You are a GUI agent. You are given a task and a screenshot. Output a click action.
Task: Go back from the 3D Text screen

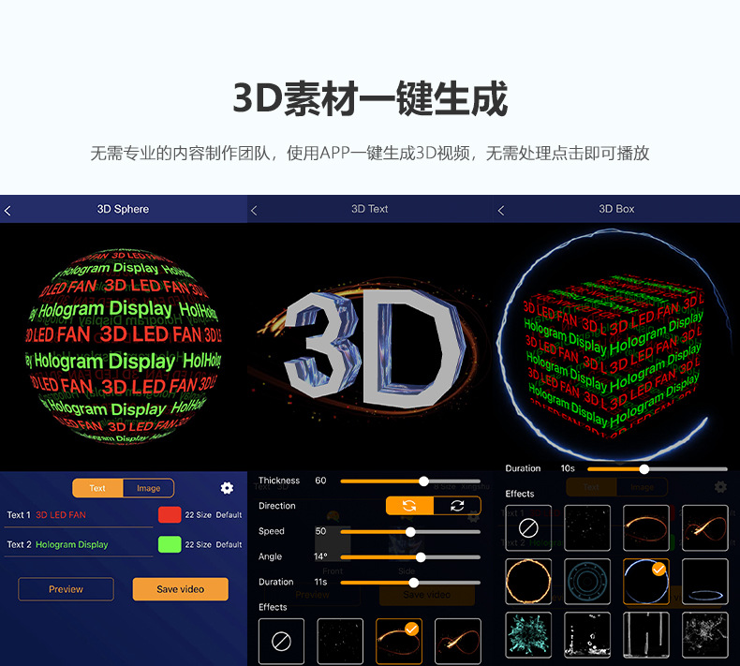coord(254,211)
